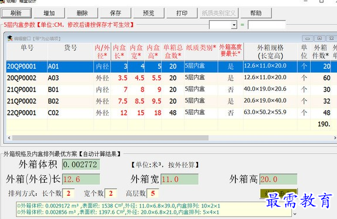Image resolution: width=337 pixels, height=219 pixels.
Task: Minimize the inner edit window
Action: pyautogui.click(x=307, y=38)
